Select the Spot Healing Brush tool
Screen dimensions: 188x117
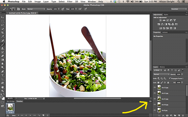(2, 41)
